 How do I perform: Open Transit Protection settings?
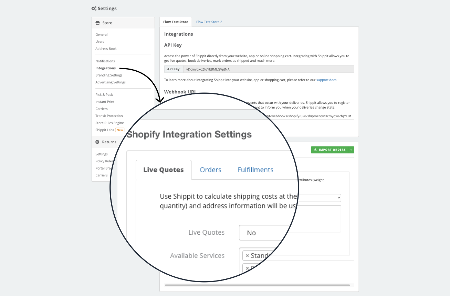(109, 116)
